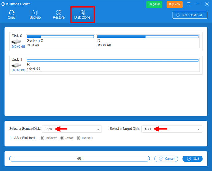The width and height of the screenshot is (212, 171).
Task: Click Make Boot Disk button
Action: (190, 15)
